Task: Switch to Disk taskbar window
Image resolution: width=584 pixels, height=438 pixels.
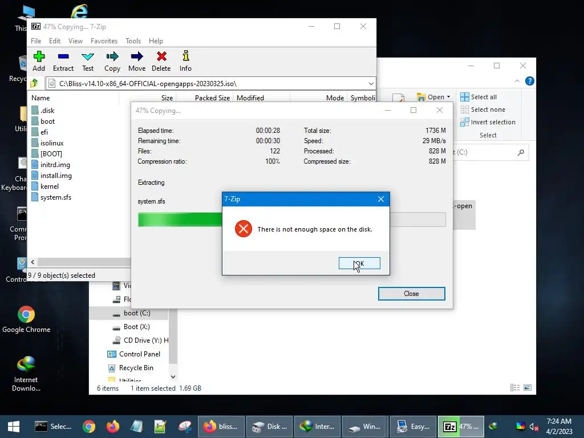Action: pos(269,427)
